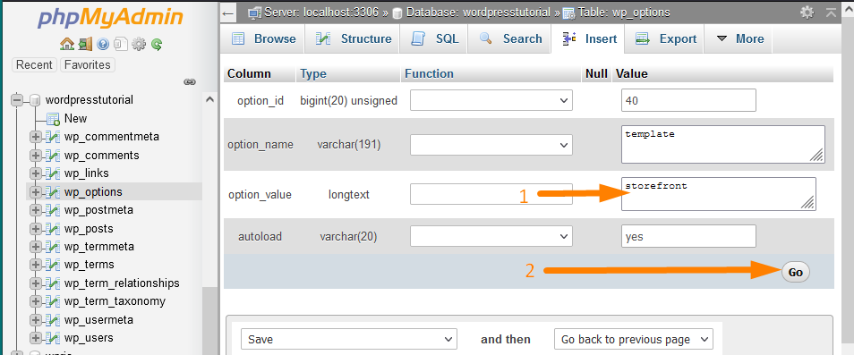The image size is (854, 355).
Task: Click table icon beside wp_termmeta
Action: pyautogui.click(x=53, y=246)
